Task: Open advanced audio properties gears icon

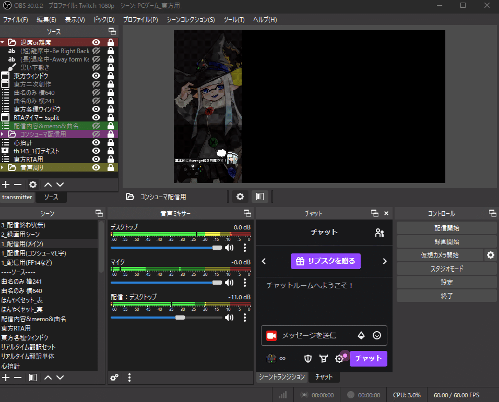Action: coord(114,377)
